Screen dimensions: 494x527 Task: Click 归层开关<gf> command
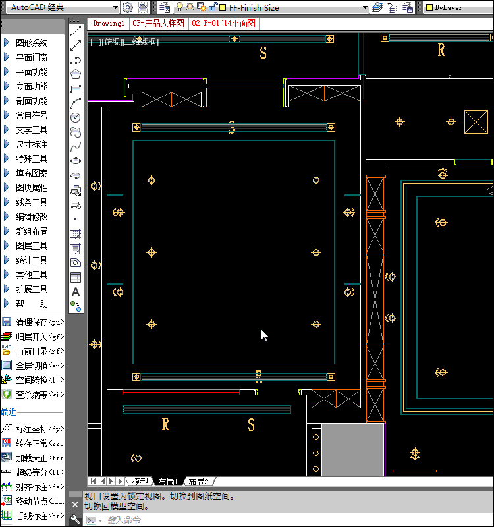[x=32, y=337]
